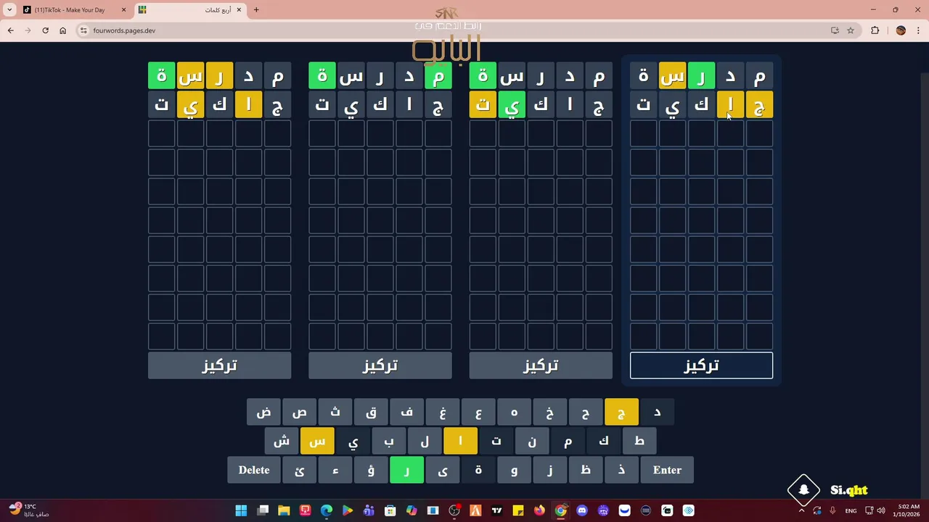
Task: Open the Chrome three-dot menu
Action: (918, 30)
